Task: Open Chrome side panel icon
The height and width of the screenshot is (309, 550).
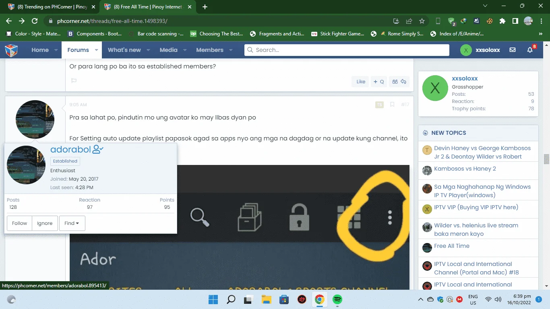Action: point(515,21)
